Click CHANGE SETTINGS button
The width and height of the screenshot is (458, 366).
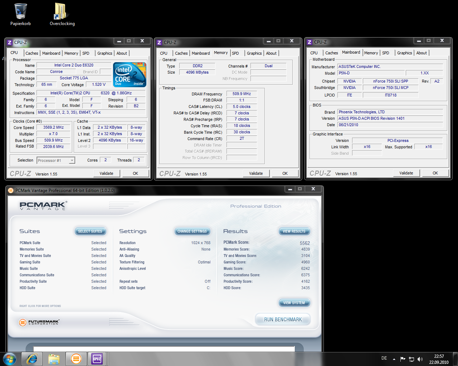192,231
